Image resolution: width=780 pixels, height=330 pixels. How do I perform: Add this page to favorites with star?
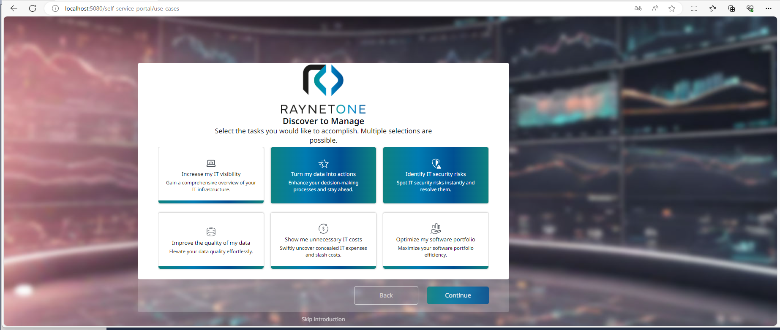click(672, 8)
